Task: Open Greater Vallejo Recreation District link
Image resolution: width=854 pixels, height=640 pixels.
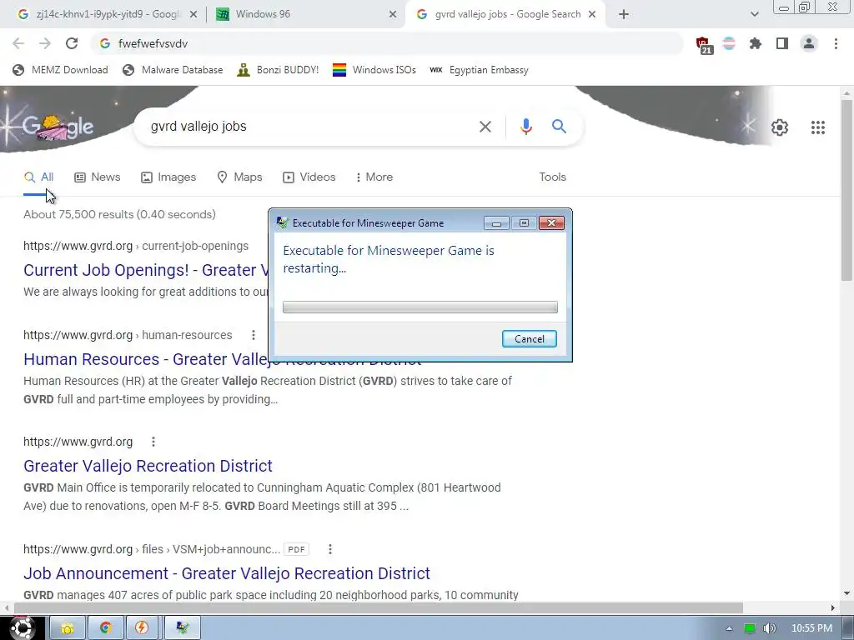Action: [x=148, y=466]
